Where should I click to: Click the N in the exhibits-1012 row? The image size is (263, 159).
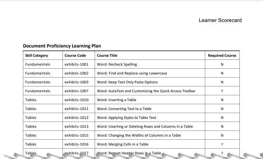(x=222, y=117)
